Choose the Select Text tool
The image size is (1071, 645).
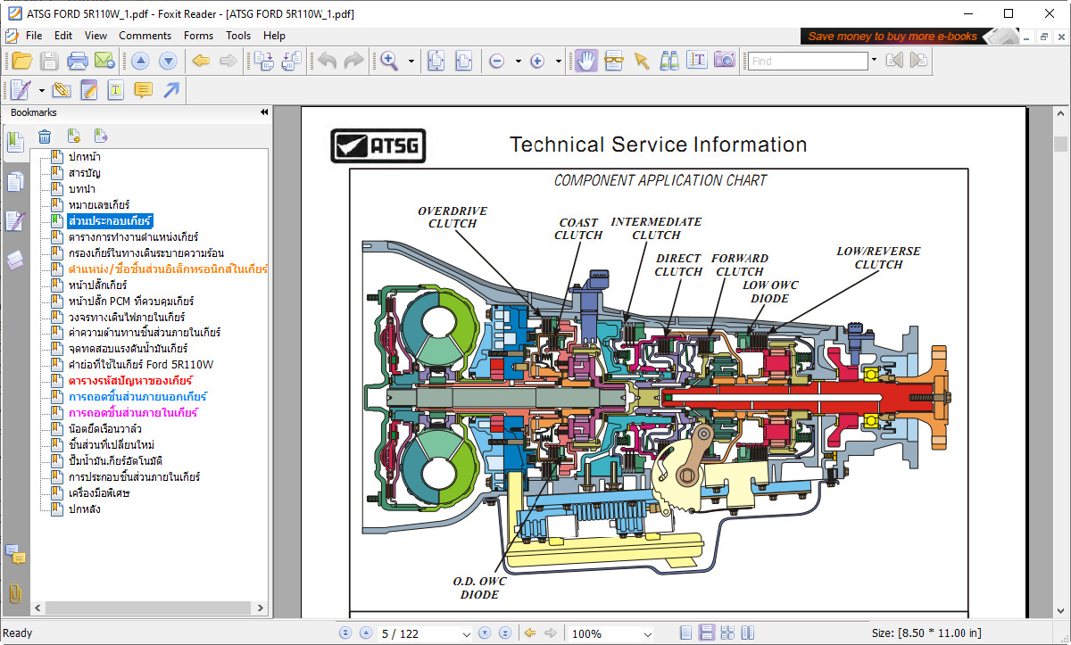coord(696,61)
